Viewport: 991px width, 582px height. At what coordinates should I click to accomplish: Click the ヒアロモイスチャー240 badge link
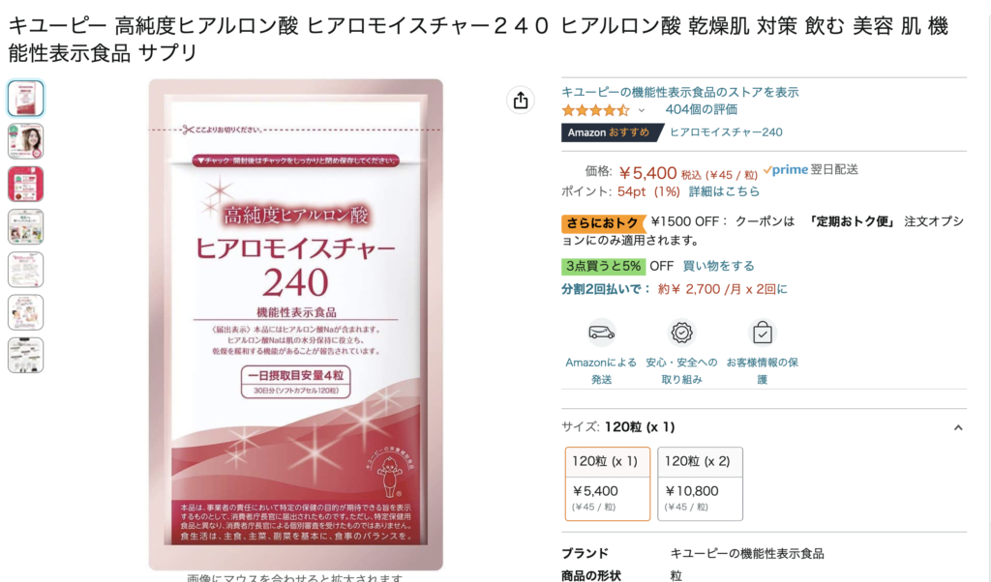pos(726,131)
